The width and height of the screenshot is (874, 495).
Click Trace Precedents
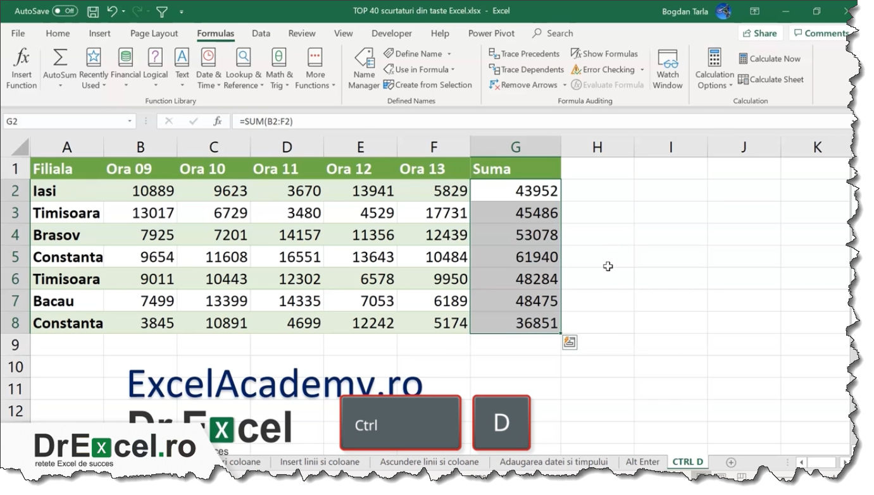tap(525, 53)
